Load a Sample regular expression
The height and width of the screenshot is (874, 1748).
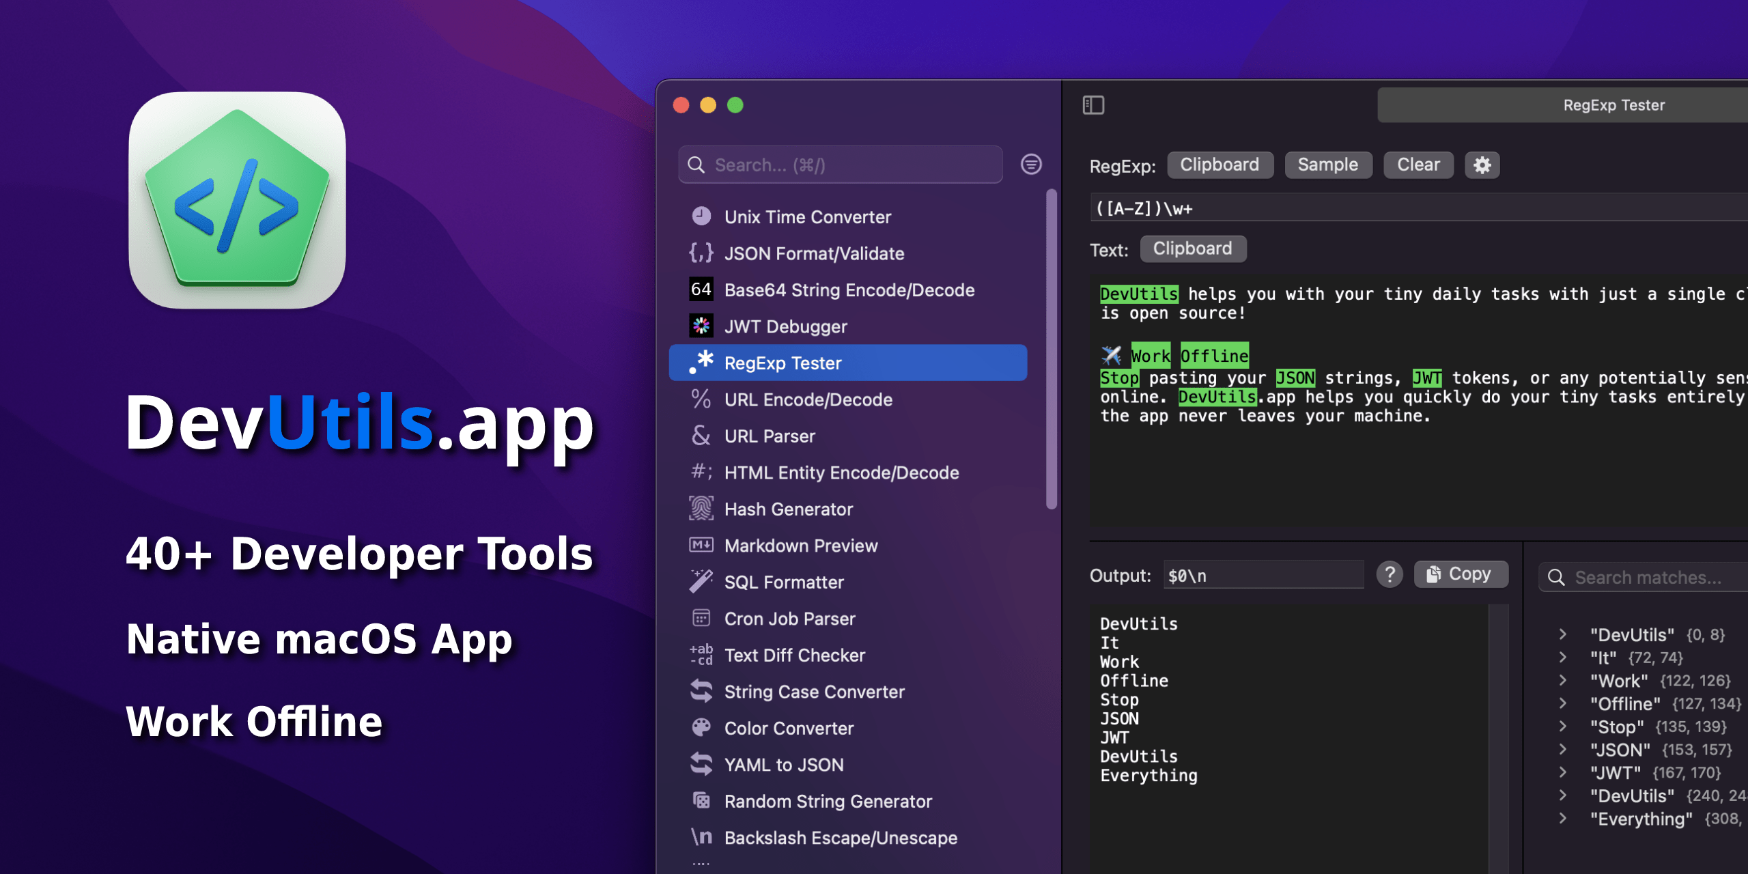pyautogui.click(x=1327, y=165)
